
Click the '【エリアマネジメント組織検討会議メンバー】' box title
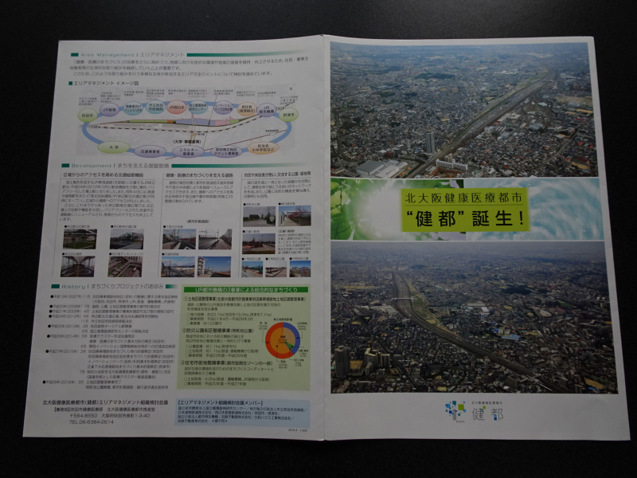pos(221,403)
